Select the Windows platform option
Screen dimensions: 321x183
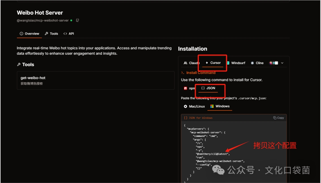click(x=220, y=106)
